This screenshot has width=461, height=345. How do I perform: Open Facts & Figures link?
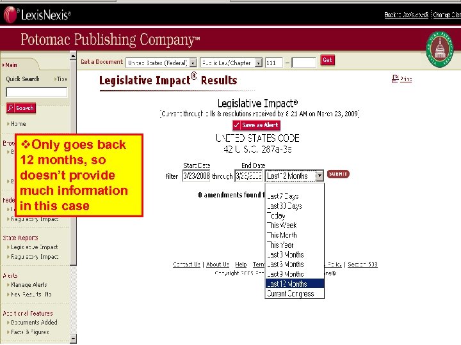(x=29, y=332)
